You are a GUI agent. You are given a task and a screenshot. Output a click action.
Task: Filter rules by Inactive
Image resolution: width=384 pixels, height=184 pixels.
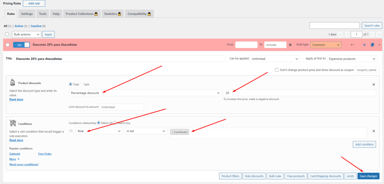pos(36,26)
